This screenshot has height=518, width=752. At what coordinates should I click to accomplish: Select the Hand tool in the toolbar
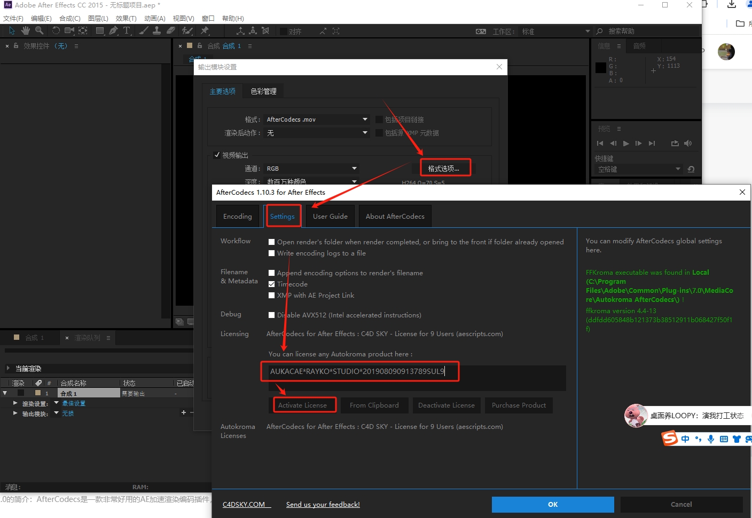coord(25,30)
